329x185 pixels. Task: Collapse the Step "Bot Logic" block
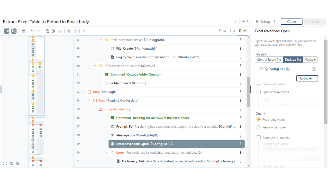(x=84, y=92)
